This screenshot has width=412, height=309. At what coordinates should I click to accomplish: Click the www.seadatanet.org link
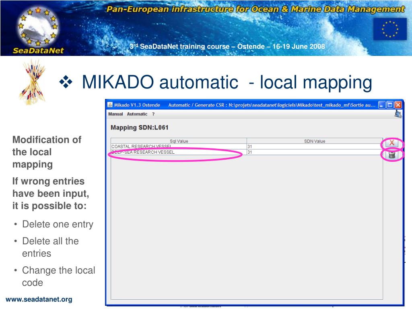pos(39,299)
